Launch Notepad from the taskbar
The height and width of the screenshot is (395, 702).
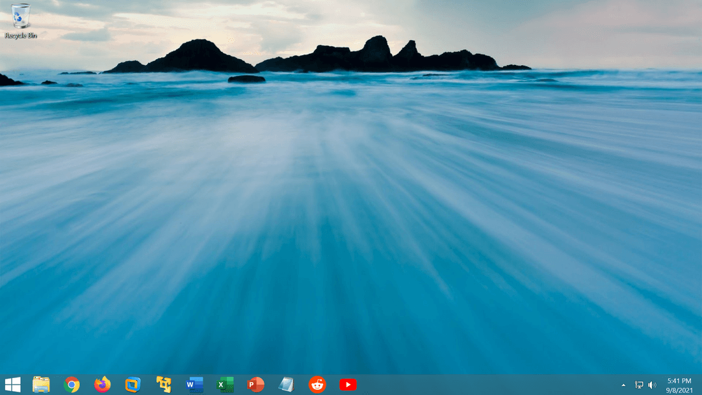286,385
